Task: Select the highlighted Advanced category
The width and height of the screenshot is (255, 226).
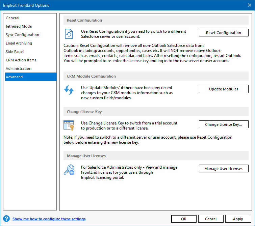Action: click(x=14, y=77)
